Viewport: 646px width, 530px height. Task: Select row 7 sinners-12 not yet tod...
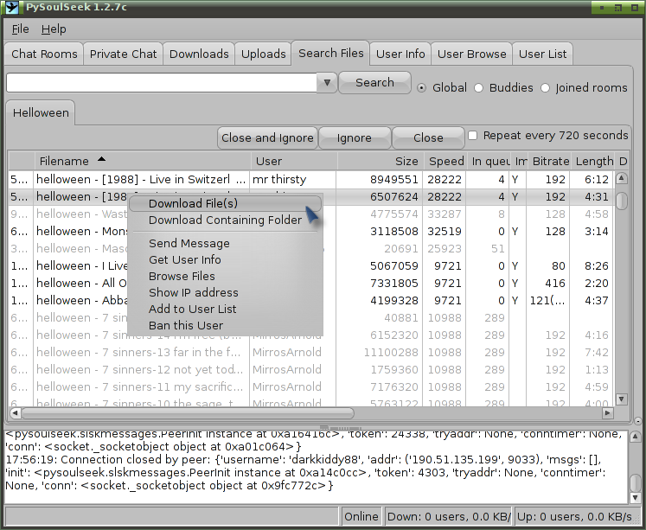pos(310,370)
